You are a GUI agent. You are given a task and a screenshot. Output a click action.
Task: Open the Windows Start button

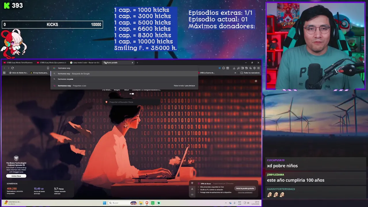(105, 203)
